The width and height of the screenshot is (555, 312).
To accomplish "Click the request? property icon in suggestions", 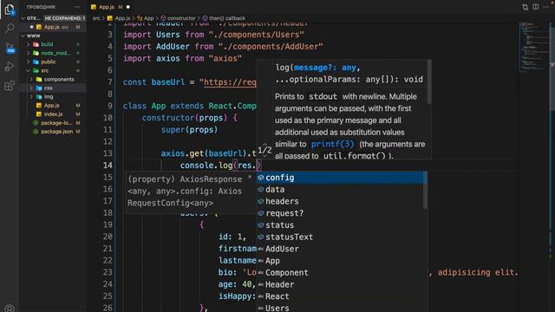I will click(x=261, y=213).
